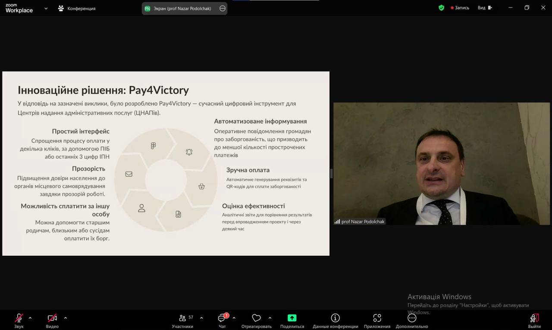Click the Выйти leave meeting button

tap(534, 319)
